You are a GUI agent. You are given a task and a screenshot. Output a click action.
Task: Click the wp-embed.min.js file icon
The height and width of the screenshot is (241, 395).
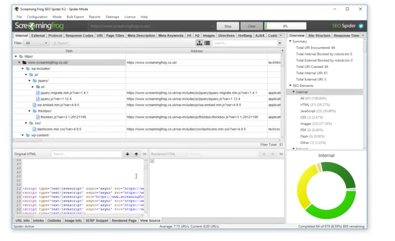34,105
